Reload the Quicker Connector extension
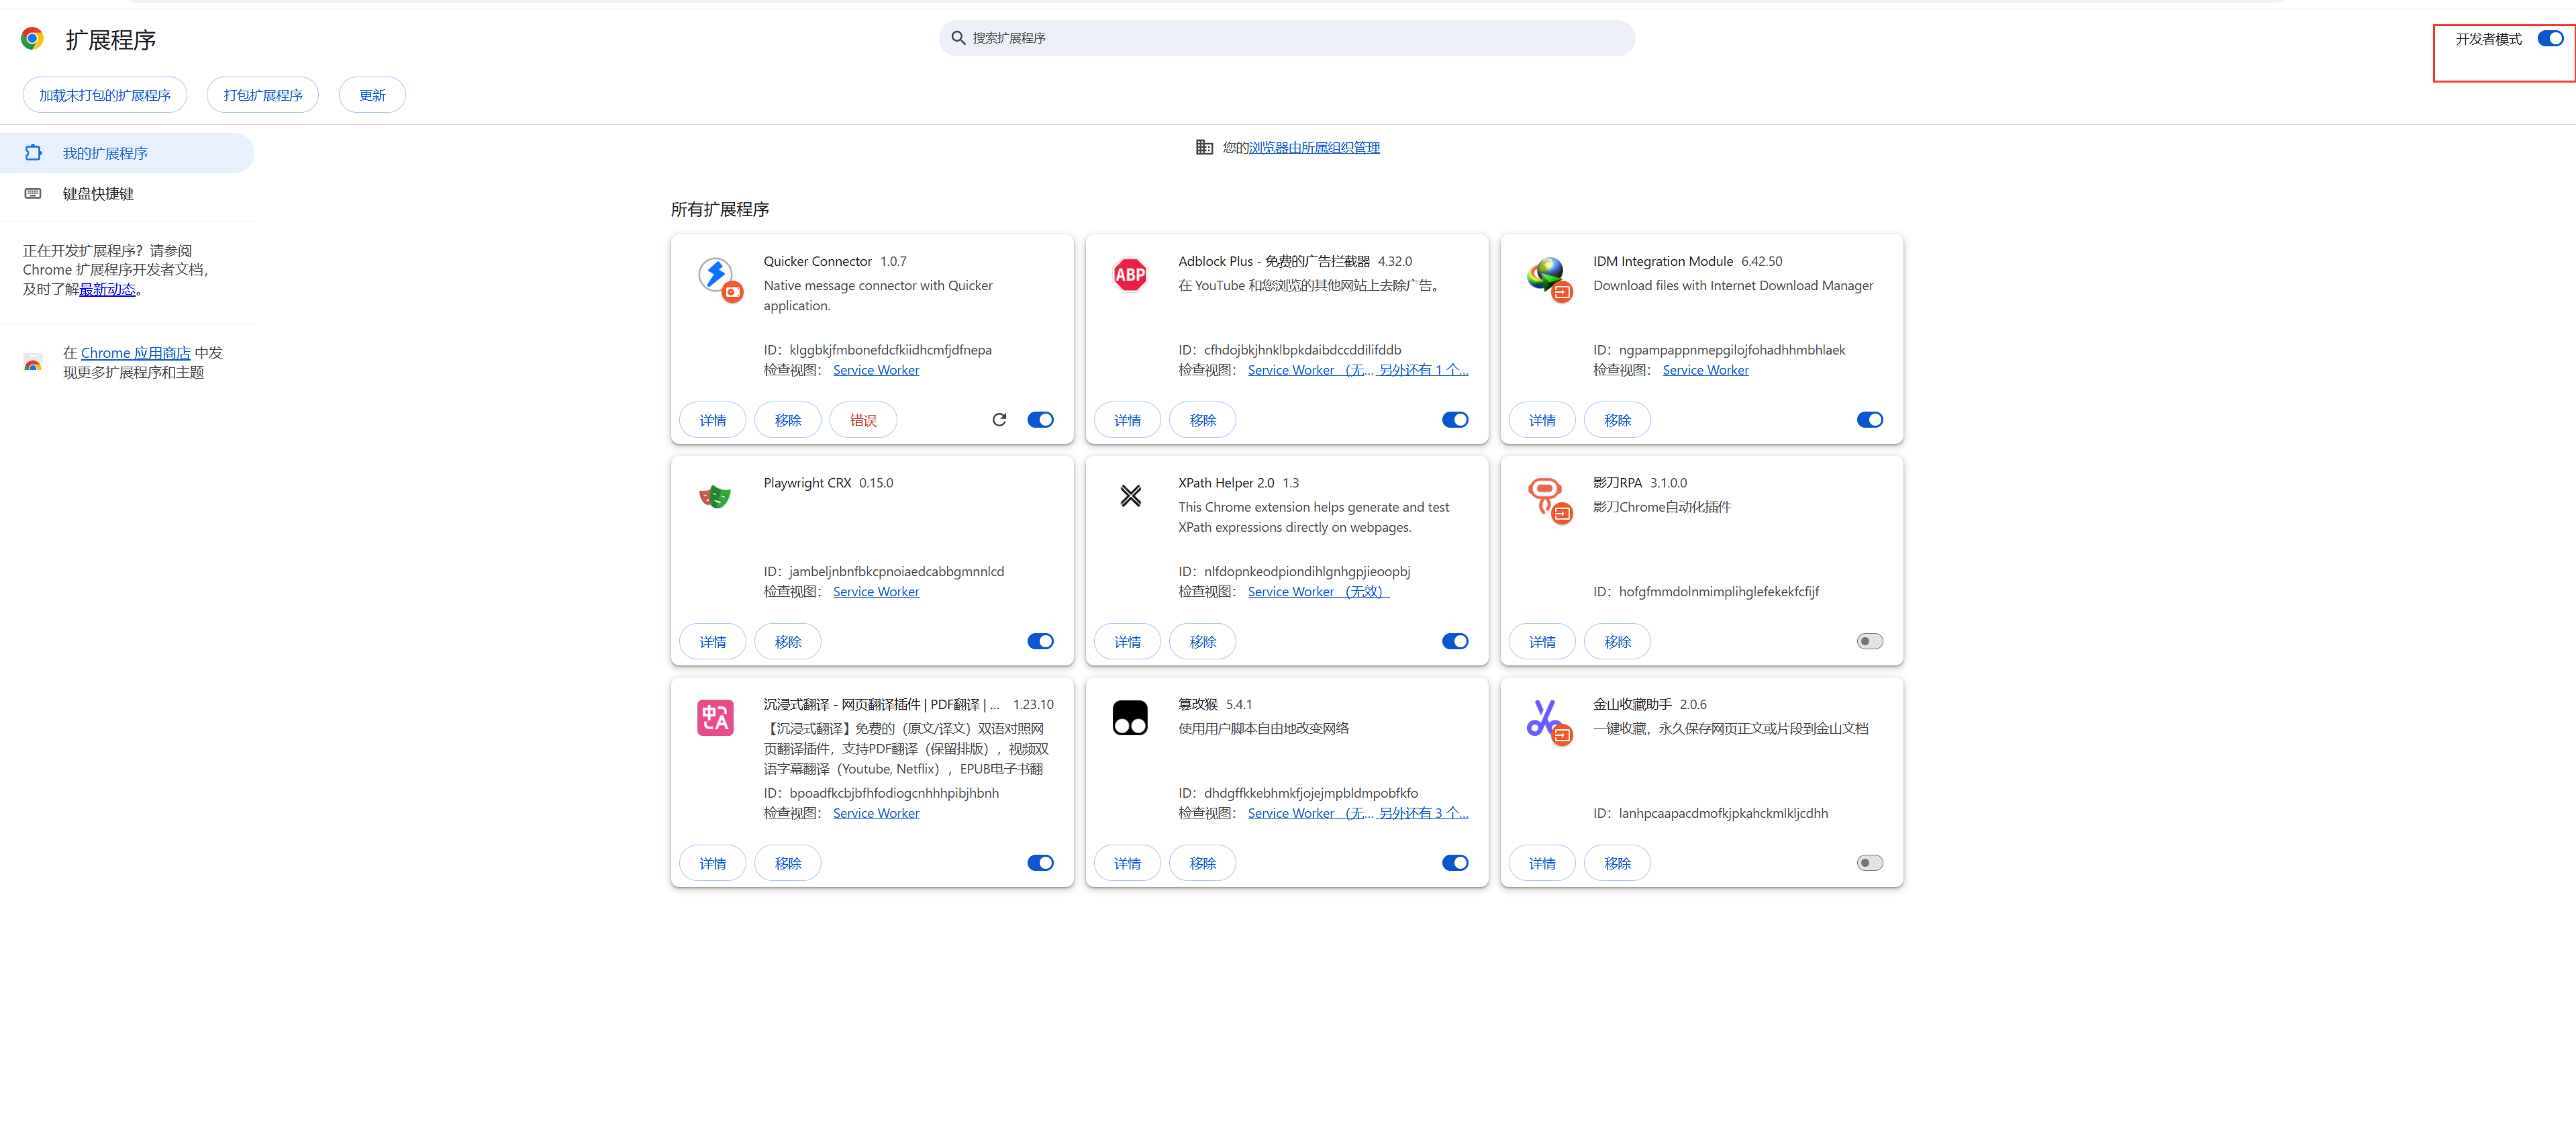This screenshot has height=1126, width=2576. (999, 420)
